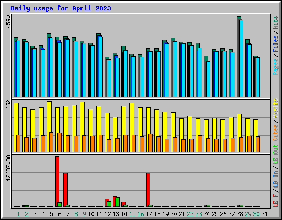
Task: Click the 12637038 axis value of the kB chart
Action: pos(8,168)
